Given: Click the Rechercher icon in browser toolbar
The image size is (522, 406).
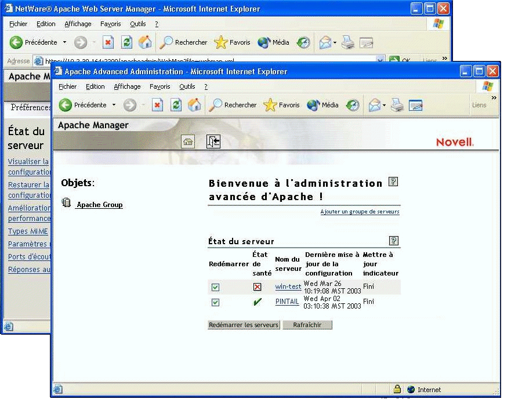Looking at the screenshot, I should tap(218, 105).
